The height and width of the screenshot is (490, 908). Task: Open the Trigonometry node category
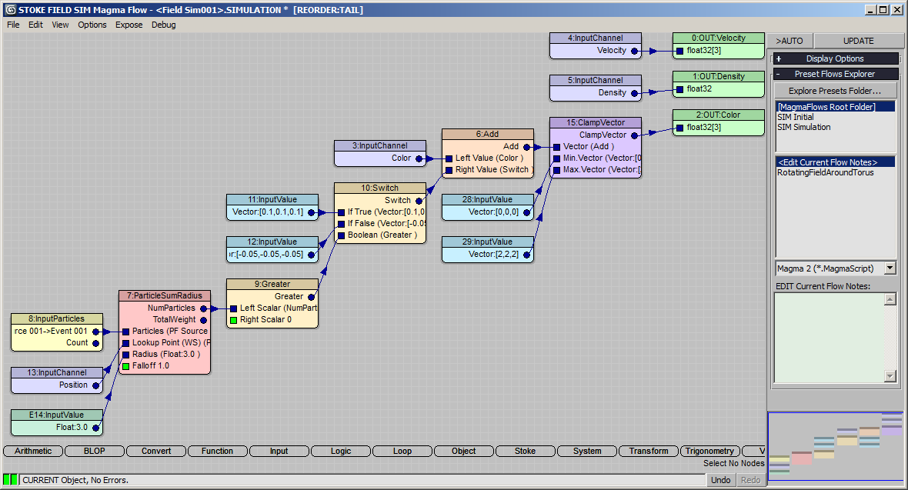[709, 452]
